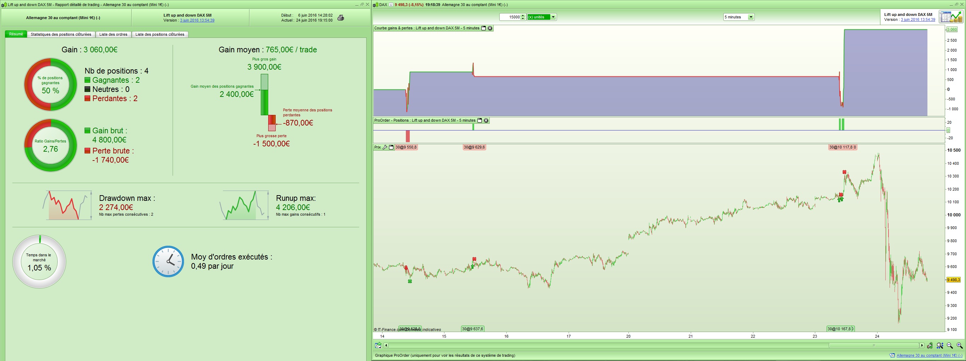The height and width of the screenshot is (361, 966).
Task: Open the (x) unités dropdown
Action: pos(541,17)
